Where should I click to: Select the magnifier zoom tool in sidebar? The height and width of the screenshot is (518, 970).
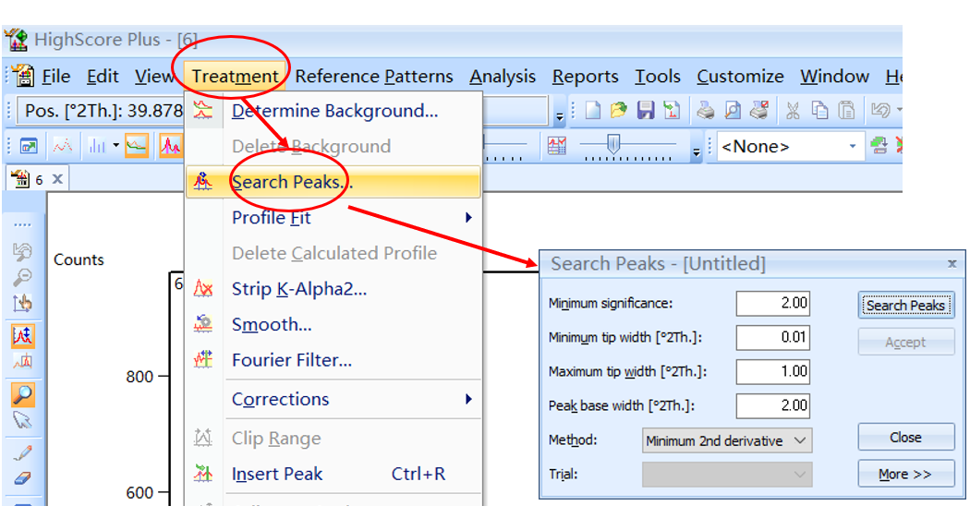click(x=23, y=395)
